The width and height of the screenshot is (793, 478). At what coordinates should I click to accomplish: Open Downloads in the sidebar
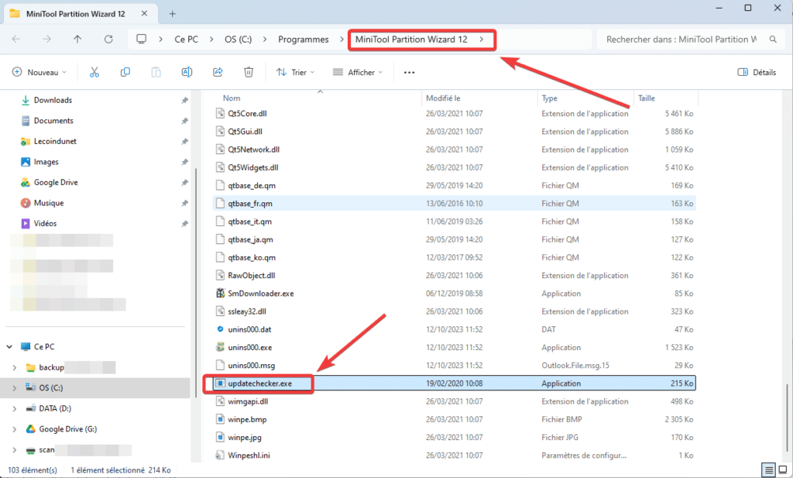[x=53, y=100]
